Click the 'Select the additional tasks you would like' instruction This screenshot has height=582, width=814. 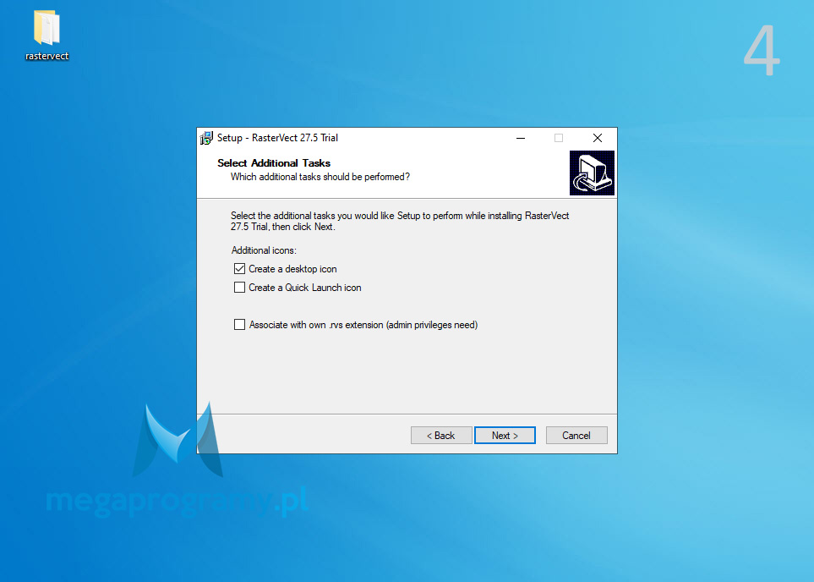pos(400,222)
